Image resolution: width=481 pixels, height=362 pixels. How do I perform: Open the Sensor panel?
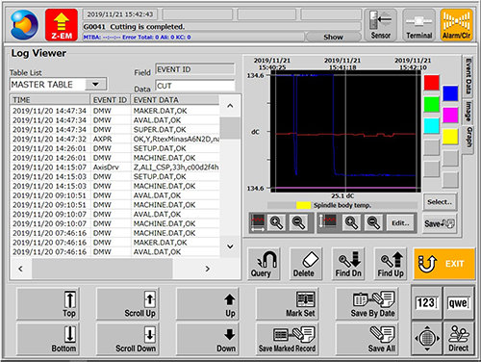(x=381, y=25)
